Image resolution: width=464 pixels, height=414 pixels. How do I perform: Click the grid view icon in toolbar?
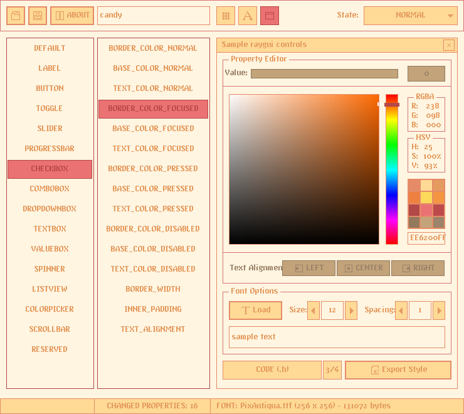click(x=226, y=16)
